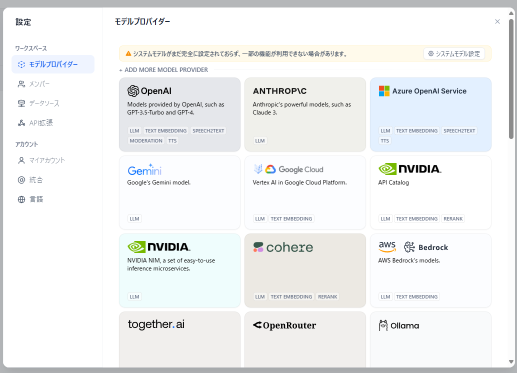
Task: Click the scrollbar down arrow
Action: pos(511,362)
